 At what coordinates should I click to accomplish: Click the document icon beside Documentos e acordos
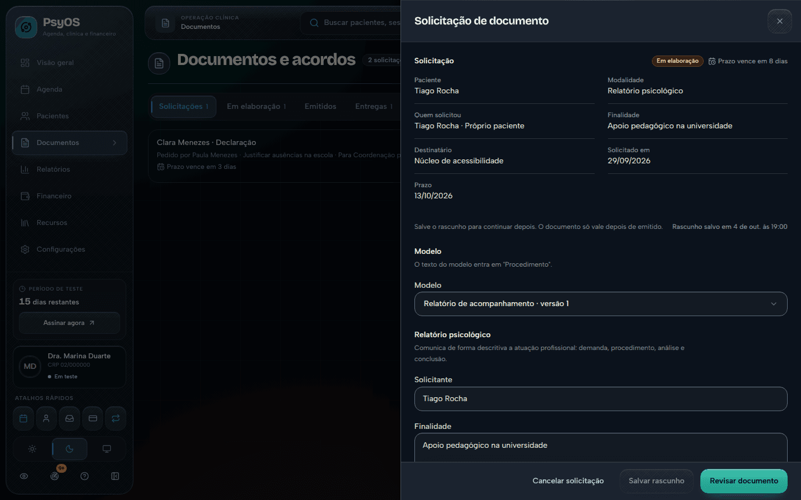(x=159, y=63)
